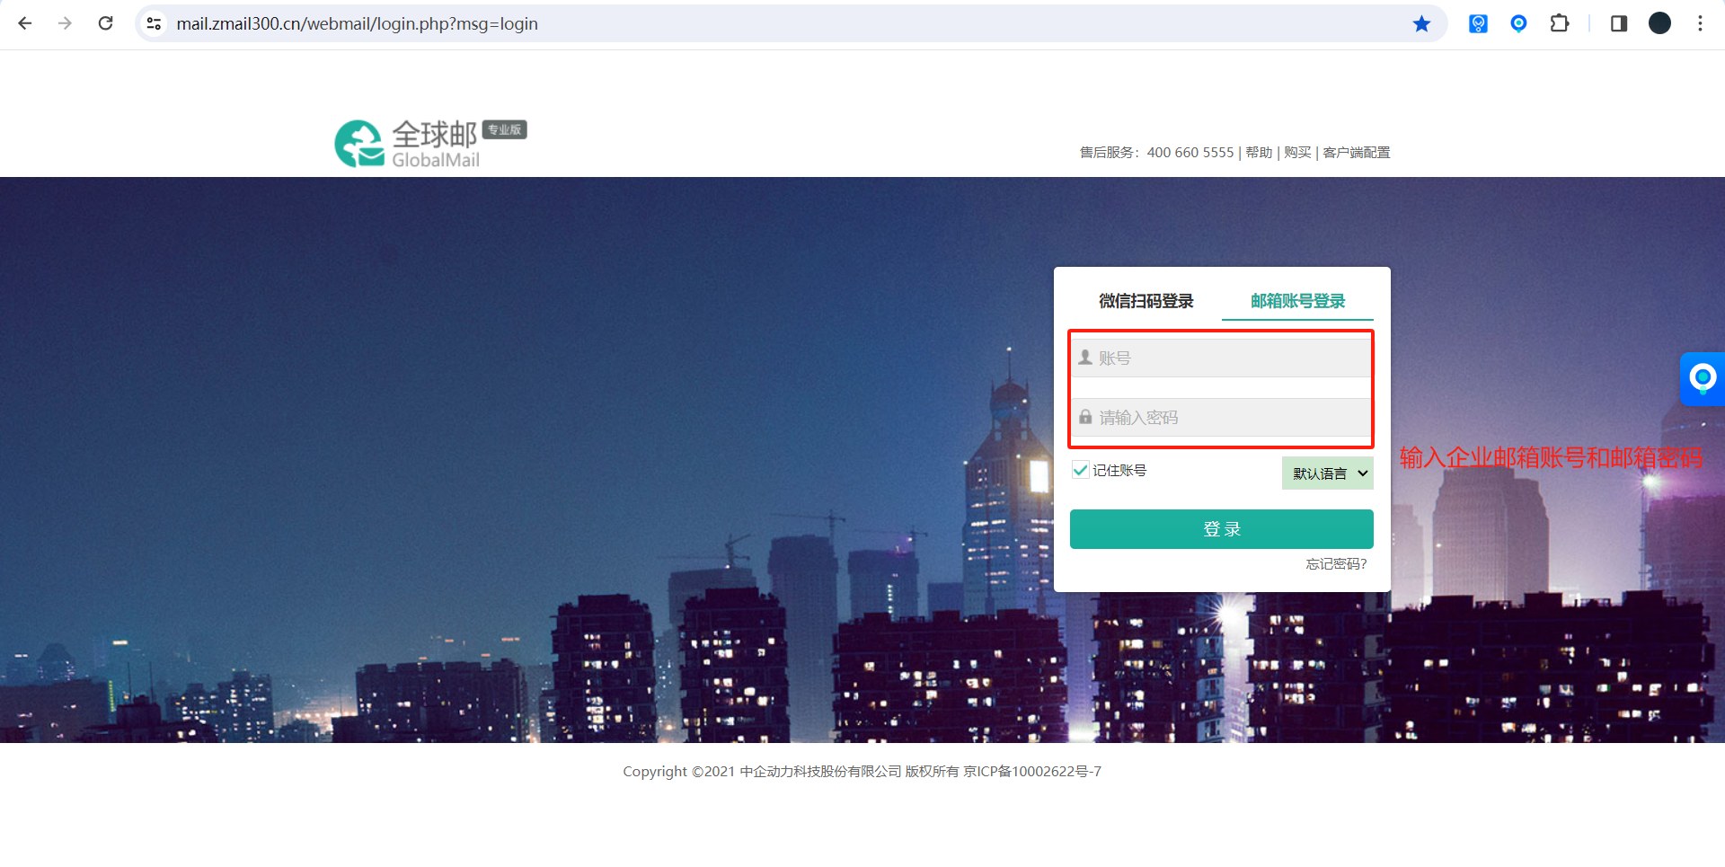Expand the 默认语言 language dropdown
1725x867 pixels.
click(x=1328, y=473)
